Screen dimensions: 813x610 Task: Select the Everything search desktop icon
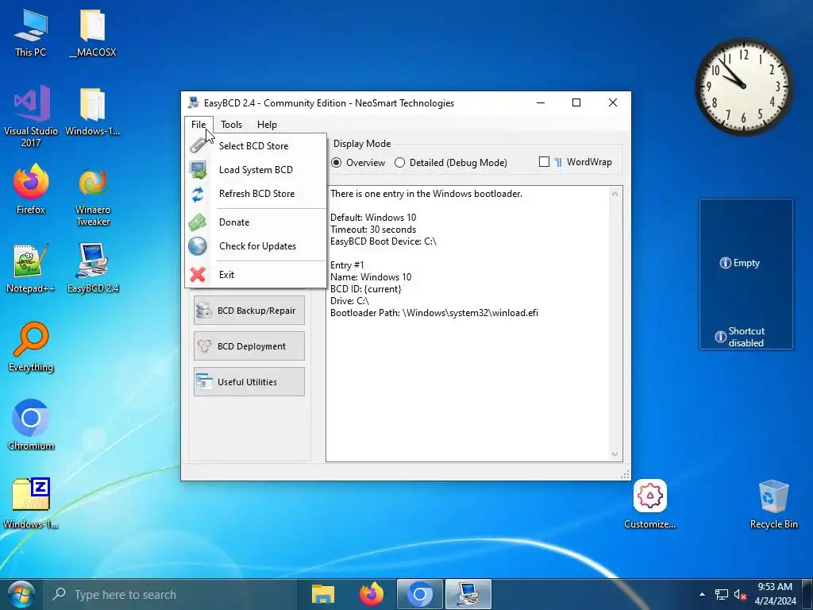tap(31, 346)
